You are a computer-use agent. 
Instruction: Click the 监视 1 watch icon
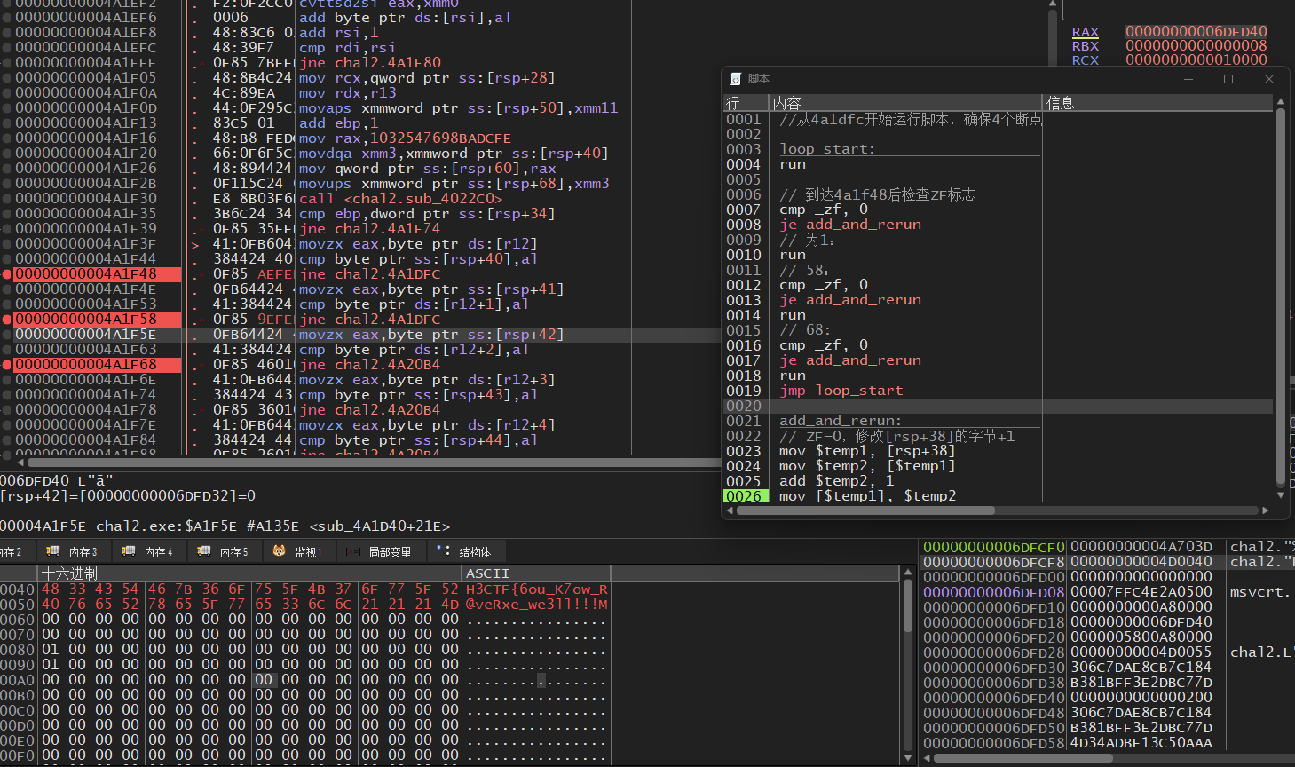coord(280,551)
